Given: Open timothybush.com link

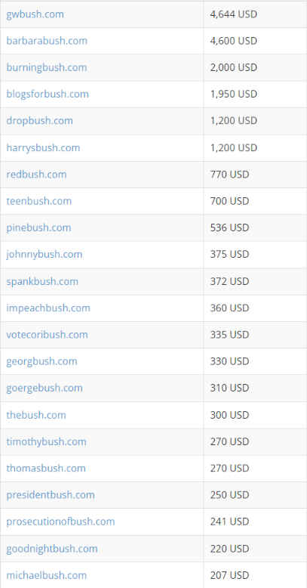Looking at the screenshot, I should pos(47,441).
